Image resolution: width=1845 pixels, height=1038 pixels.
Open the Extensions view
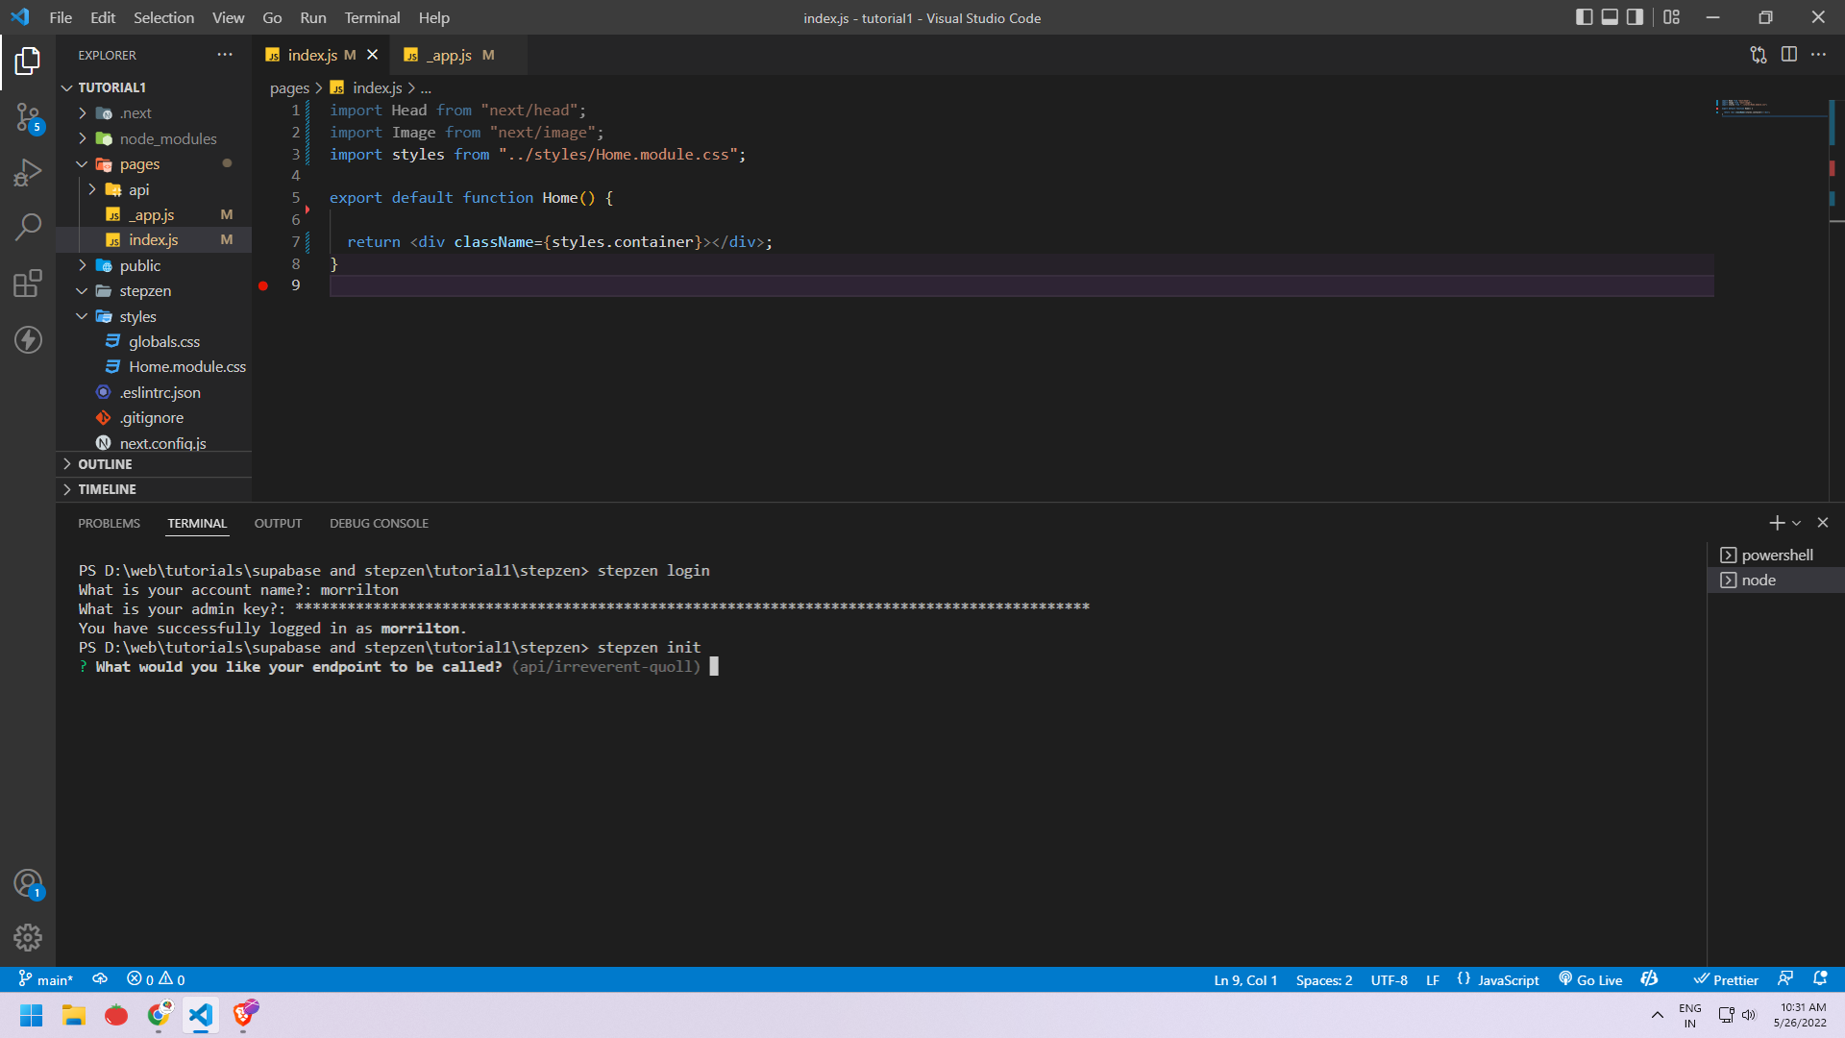[28, 284]
